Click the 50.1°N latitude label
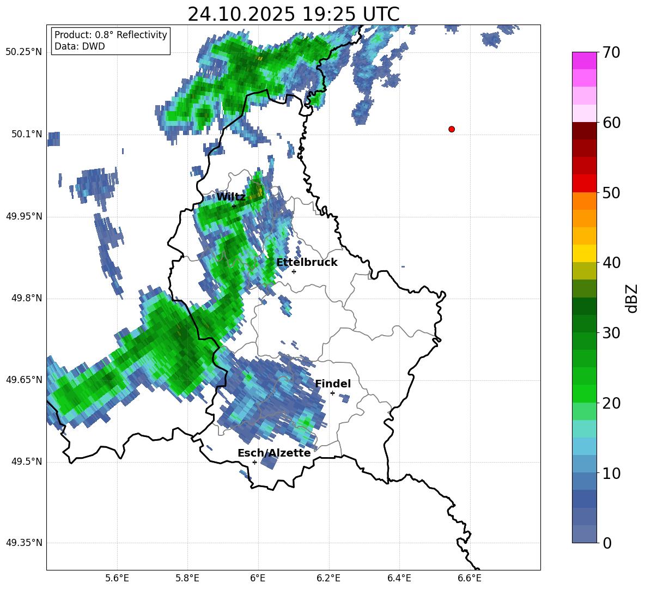The height and width of the screenshot is (589, 645). pos(27,134)
